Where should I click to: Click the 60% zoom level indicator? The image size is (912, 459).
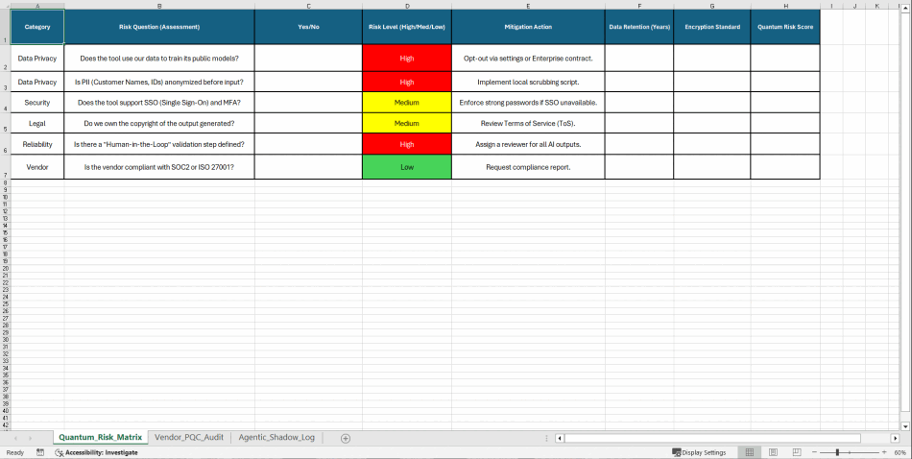[900, 452]
